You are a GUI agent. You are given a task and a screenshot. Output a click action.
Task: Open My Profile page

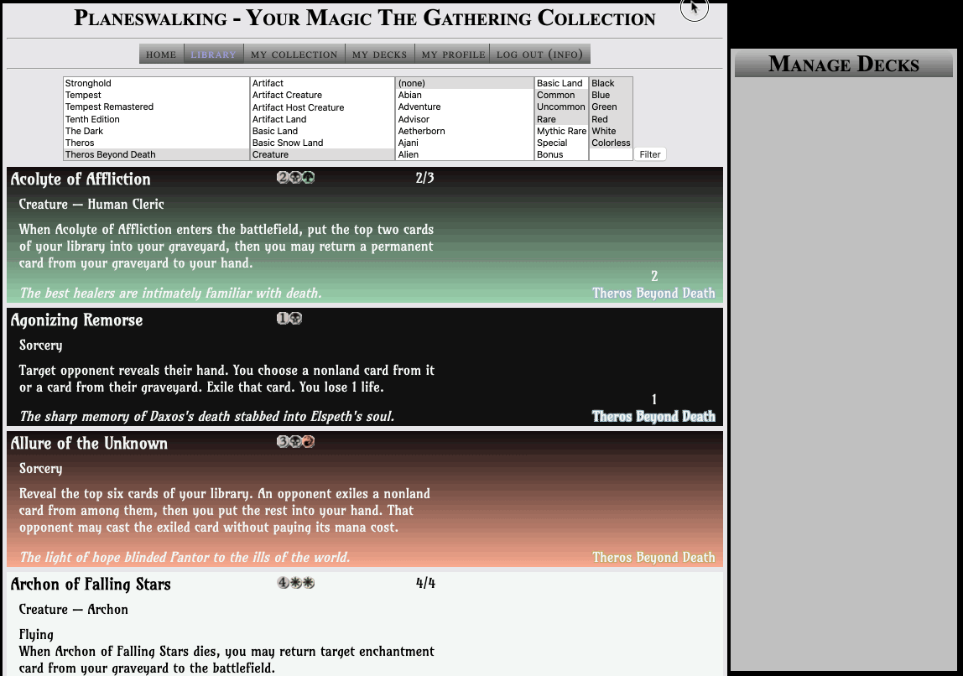pos(453,54)
